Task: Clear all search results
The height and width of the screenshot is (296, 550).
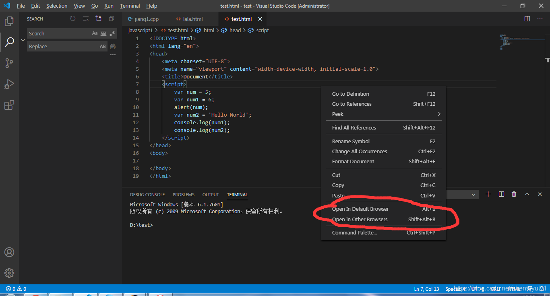Action: 85,18
